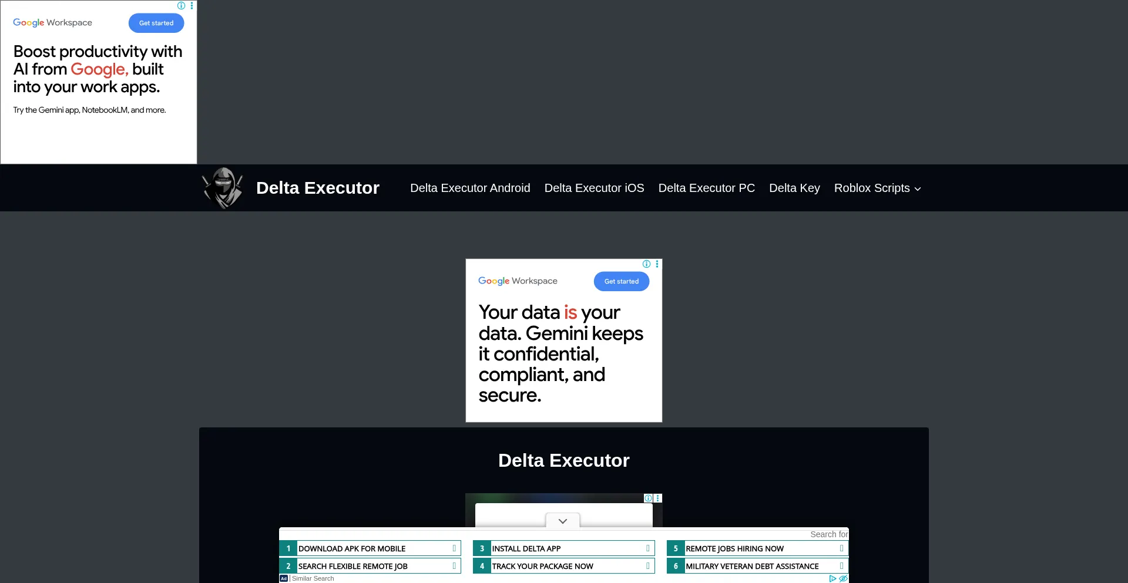
Task: Click Download APK For Mobile ad link
Action: 370,548
